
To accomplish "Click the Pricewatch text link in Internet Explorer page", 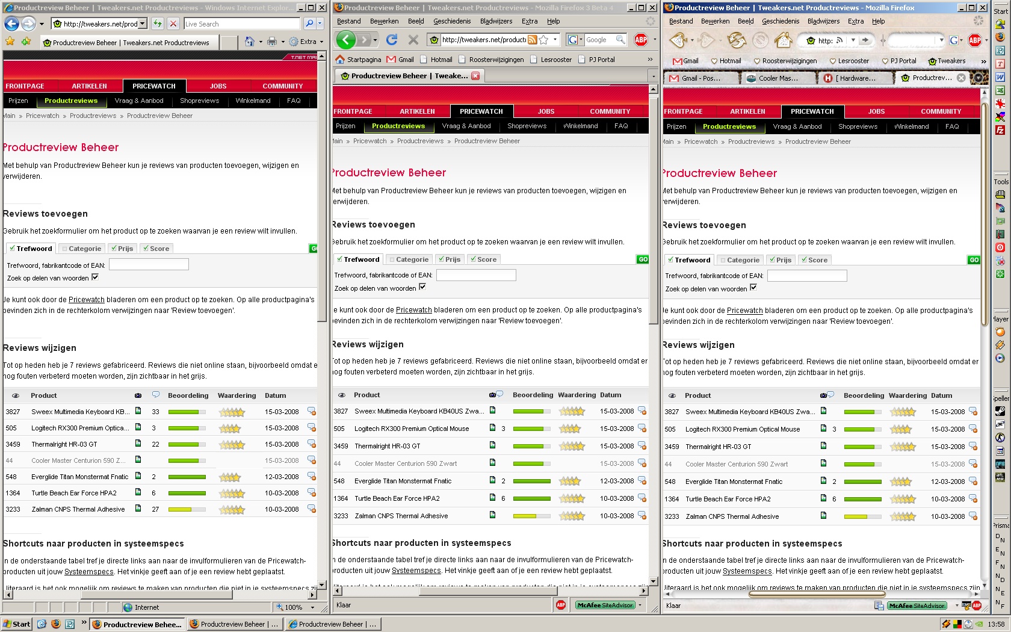I will tap(86, 300).
